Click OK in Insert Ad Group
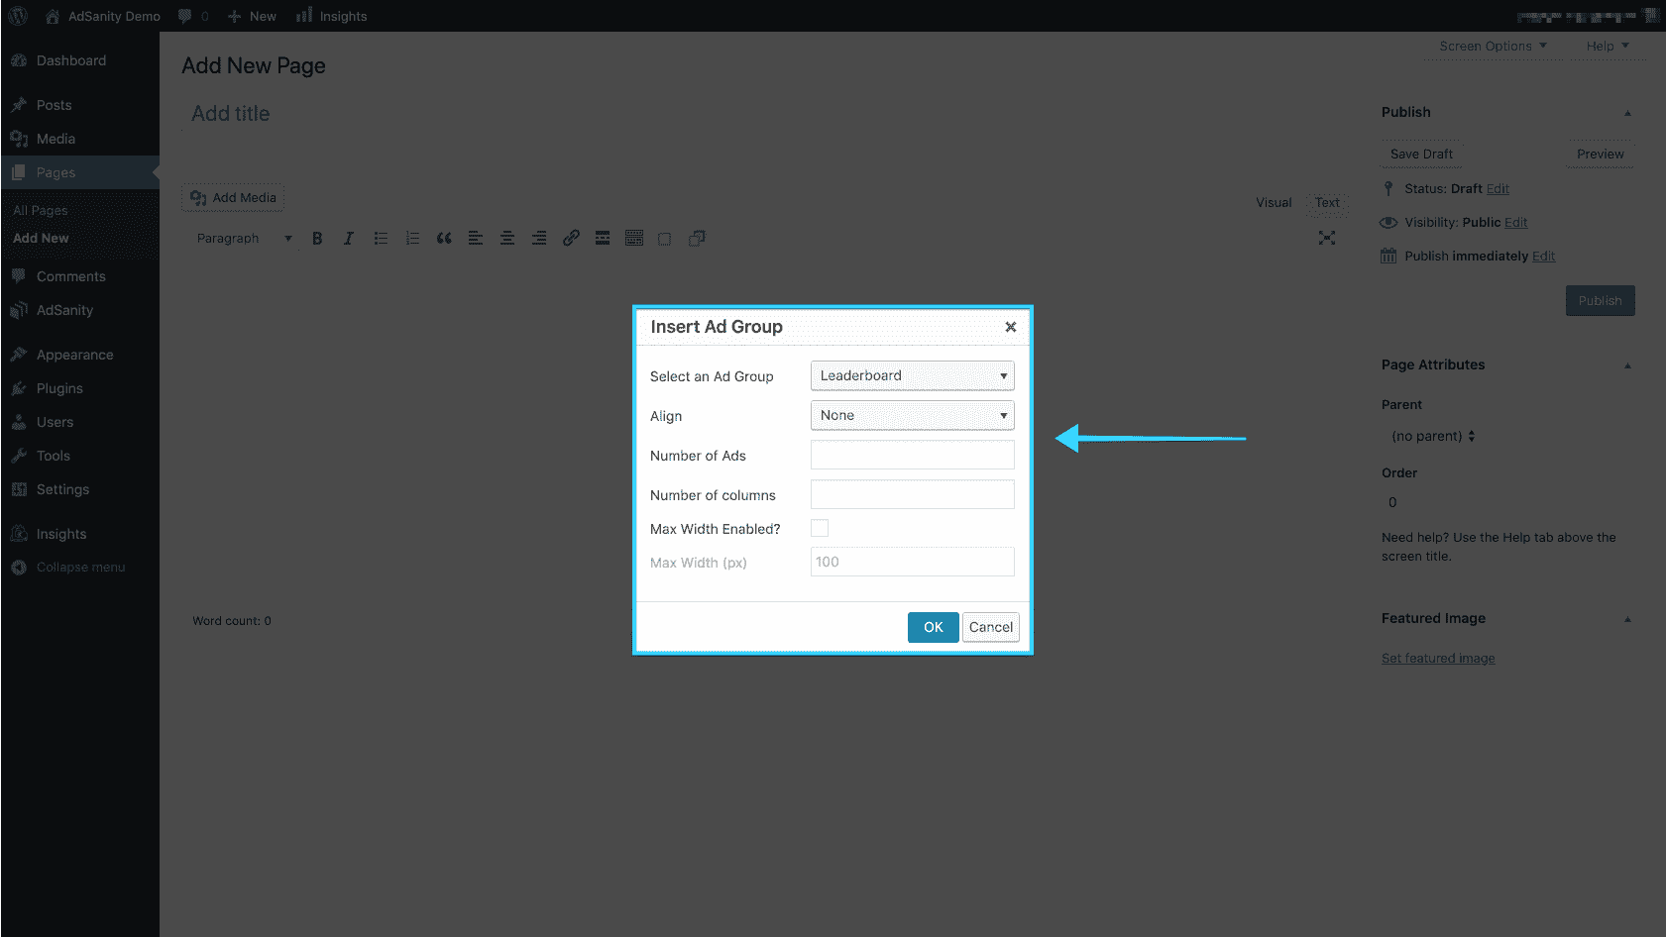Image resolution: width=1666 pixels, height=937 pixels. click(x=933, y=627)
